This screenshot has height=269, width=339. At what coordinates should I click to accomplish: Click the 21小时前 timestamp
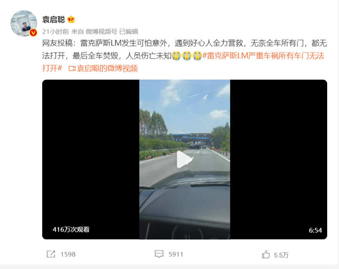[x=55, y=32]
